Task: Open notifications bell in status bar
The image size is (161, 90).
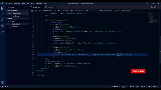Action: tap(159, 87)
